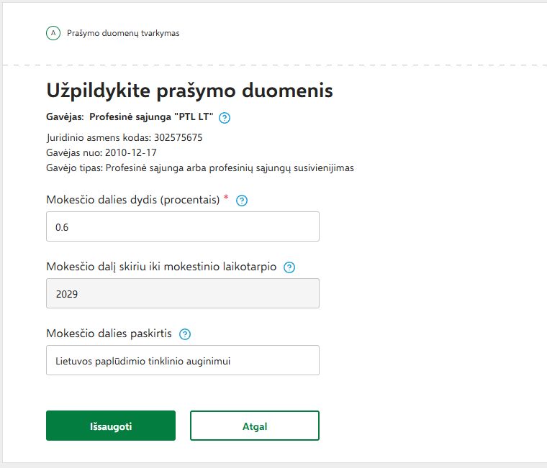
Task: Go back using the Atgal button
Action: pos(254,426)
